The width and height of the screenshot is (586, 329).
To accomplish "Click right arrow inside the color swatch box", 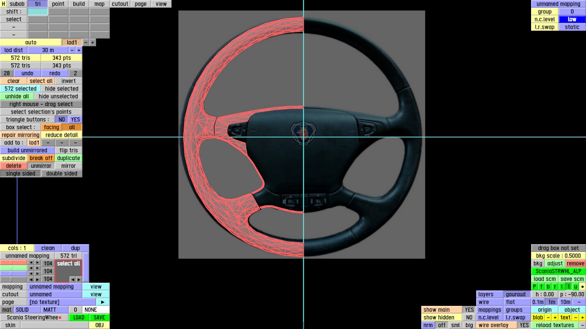I will point(78,279).
